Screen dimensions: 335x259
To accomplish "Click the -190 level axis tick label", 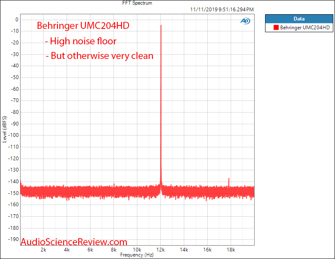I will pyautogui.click(x=13, y=239).
